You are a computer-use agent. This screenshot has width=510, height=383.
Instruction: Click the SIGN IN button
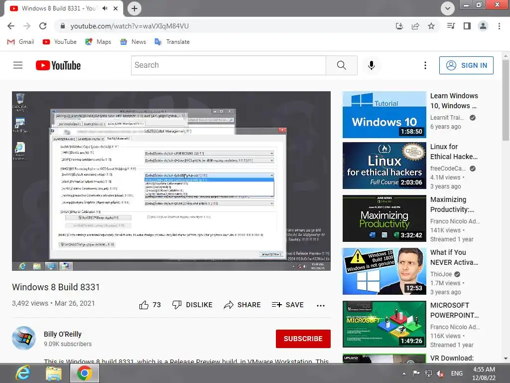coord(466,65)
